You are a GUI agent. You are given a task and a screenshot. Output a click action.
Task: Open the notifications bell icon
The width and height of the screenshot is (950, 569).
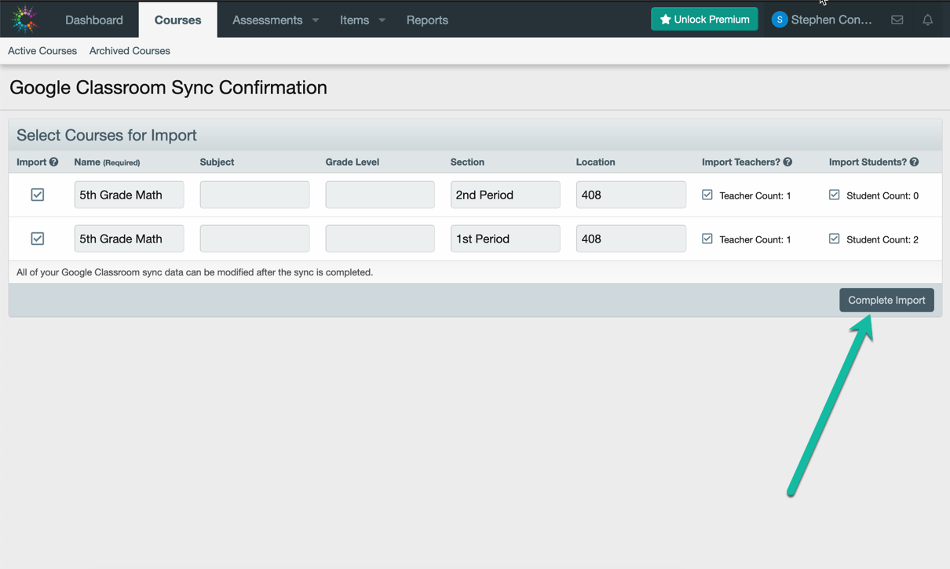click(x=927, y=20)
